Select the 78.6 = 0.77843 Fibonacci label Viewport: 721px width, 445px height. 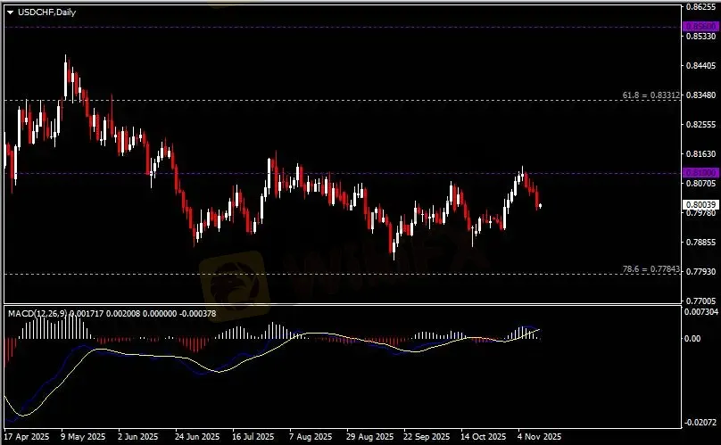[x=651, y=269]
